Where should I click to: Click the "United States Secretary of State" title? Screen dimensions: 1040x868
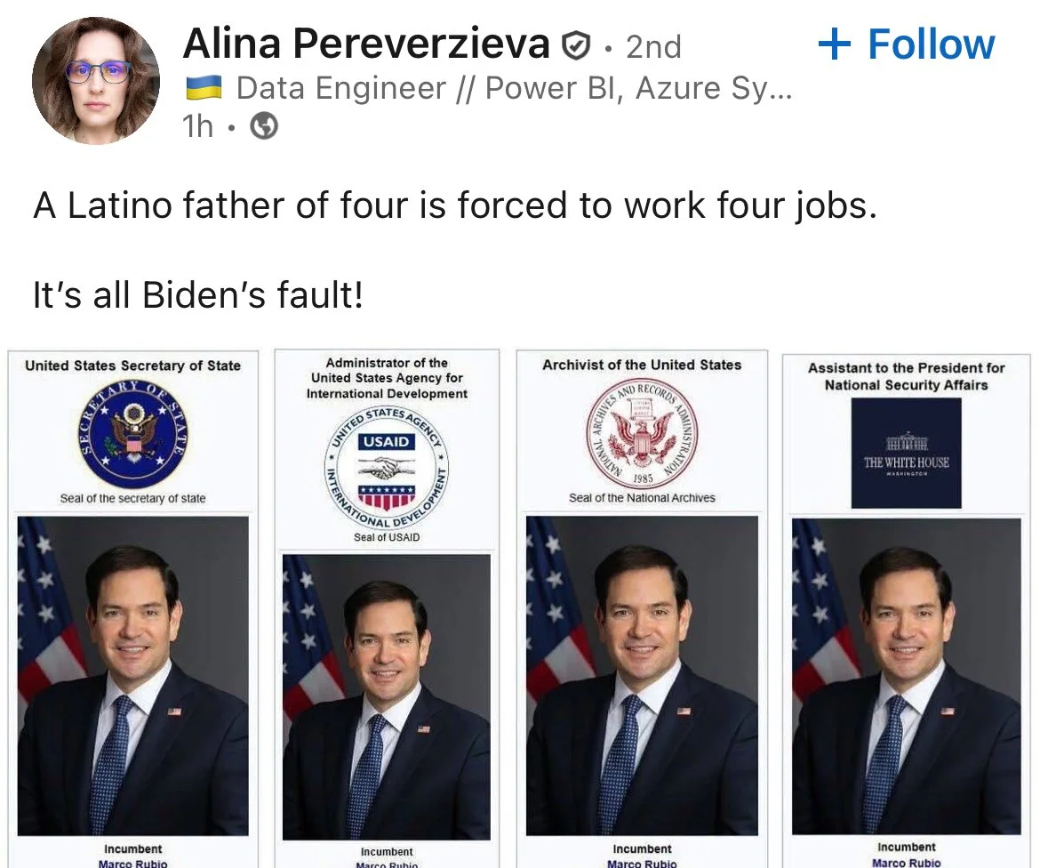coord(133,366)
